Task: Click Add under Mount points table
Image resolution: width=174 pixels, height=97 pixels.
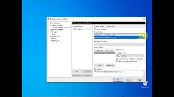Action: [x=99, y=66]
